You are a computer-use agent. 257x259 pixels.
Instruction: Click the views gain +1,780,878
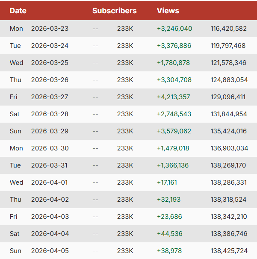173,63
